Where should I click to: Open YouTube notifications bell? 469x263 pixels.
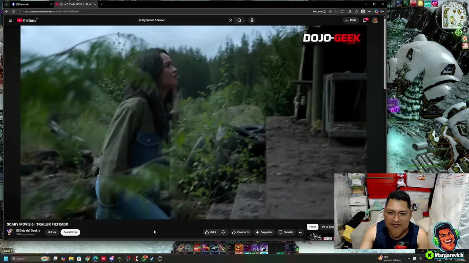[365, 20]
